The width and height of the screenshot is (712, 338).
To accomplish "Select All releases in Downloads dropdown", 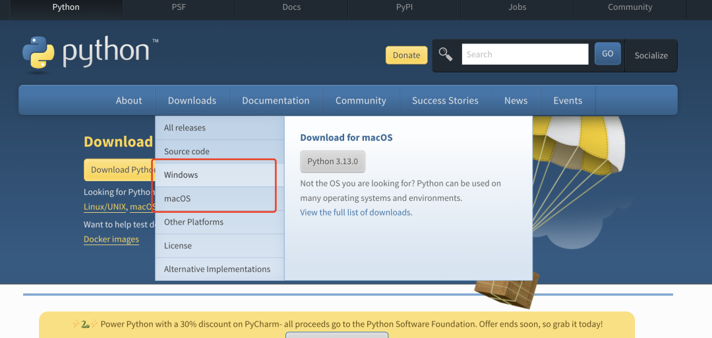I will [x=220, y=128].
